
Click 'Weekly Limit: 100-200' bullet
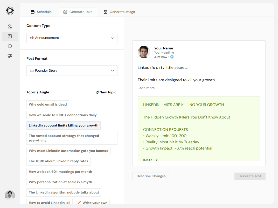coord(165,136)
